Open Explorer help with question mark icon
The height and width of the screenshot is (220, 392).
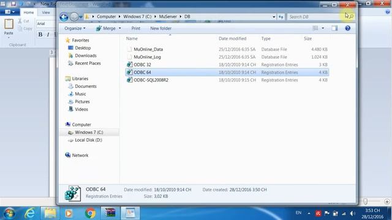click(347, 28)
